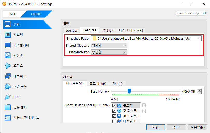
Task: Enable the 네트워크 boot device checkbox
Action: pos(114,121)
